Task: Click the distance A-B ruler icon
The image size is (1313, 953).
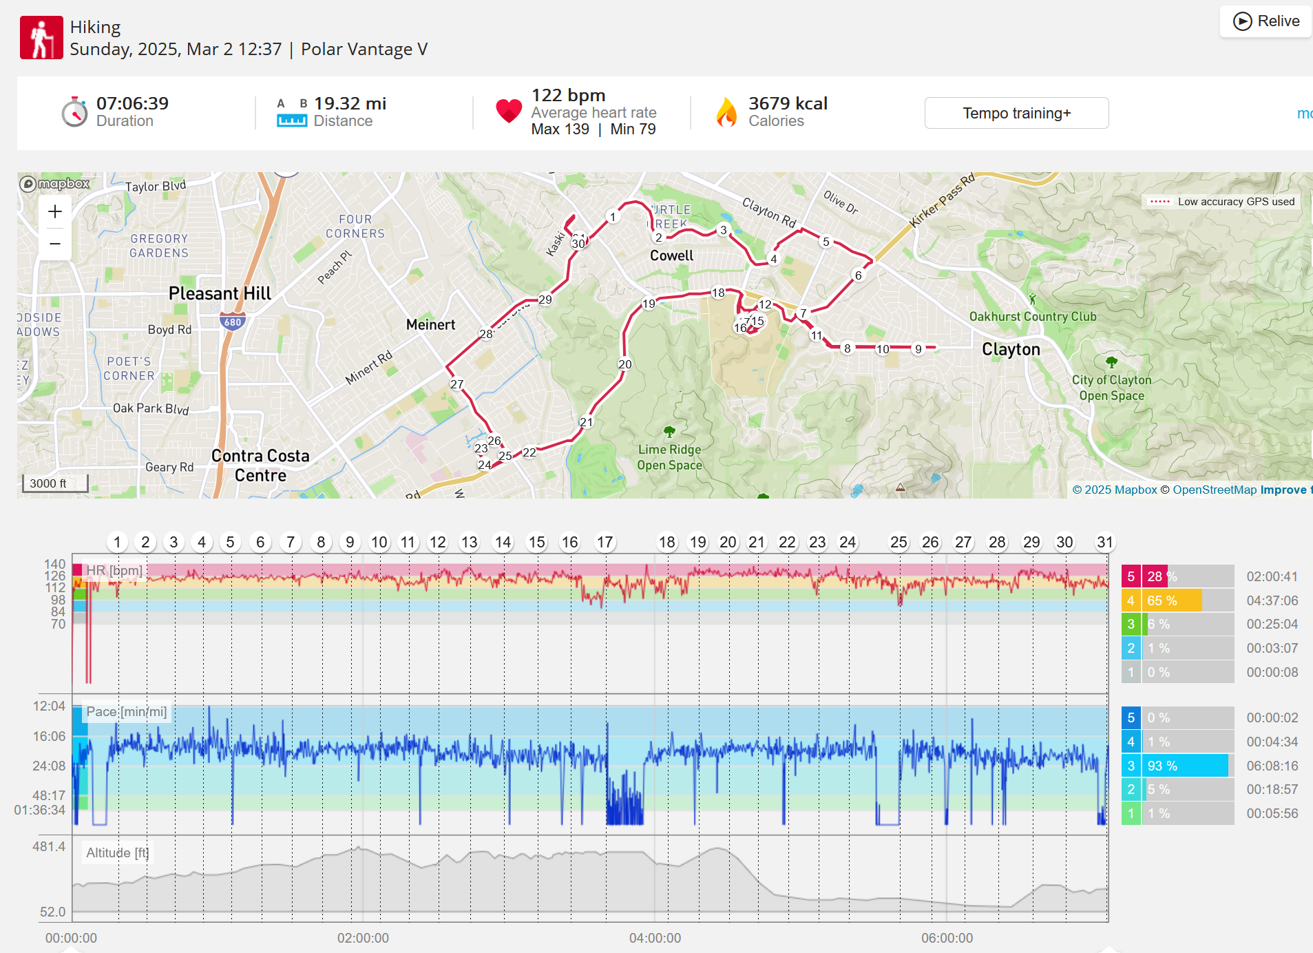Action: 292,113
